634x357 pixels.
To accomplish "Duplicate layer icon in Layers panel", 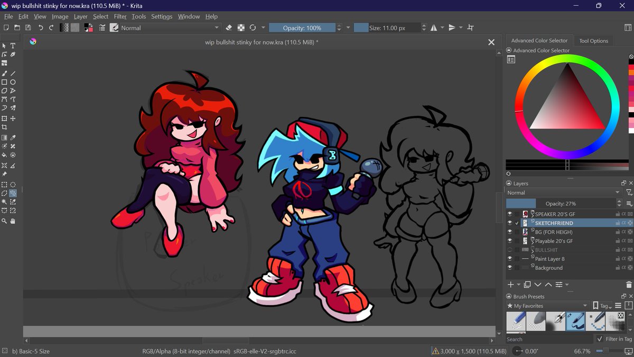I will click(527, 285).
